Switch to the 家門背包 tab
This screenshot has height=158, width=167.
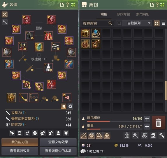click(x=143, y=14)
